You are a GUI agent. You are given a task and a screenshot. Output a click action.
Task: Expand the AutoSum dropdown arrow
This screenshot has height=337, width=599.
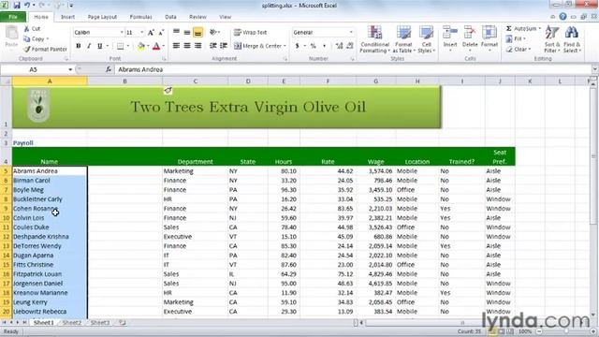[540, 29]
